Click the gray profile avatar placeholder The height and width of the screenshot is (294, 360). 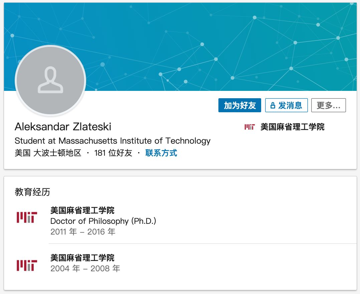pos(50,80)
